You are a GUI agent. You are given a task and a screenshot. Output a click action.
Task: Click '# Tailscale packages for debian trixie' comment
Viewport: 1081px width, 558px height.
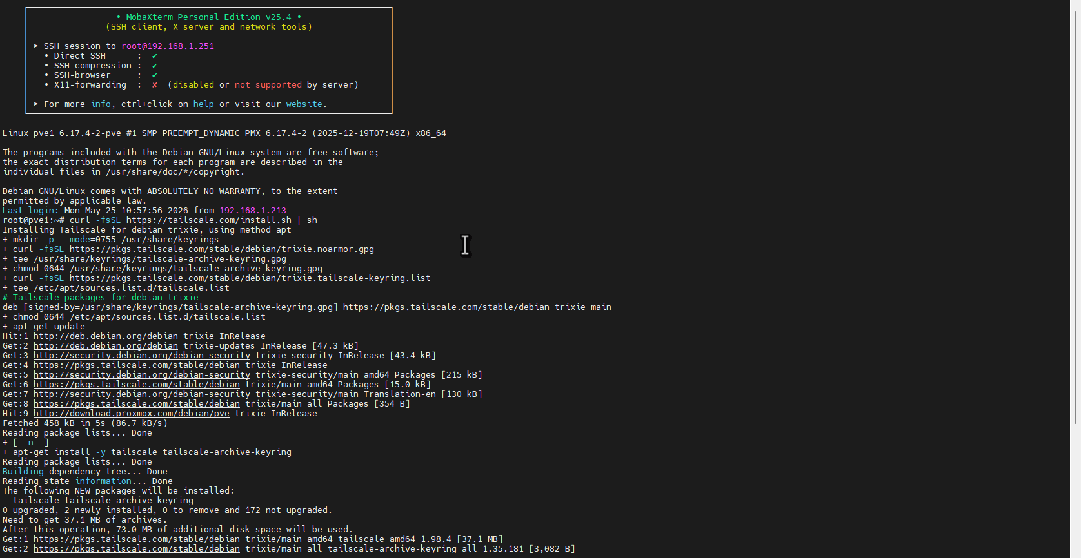[x=101, y=298]
